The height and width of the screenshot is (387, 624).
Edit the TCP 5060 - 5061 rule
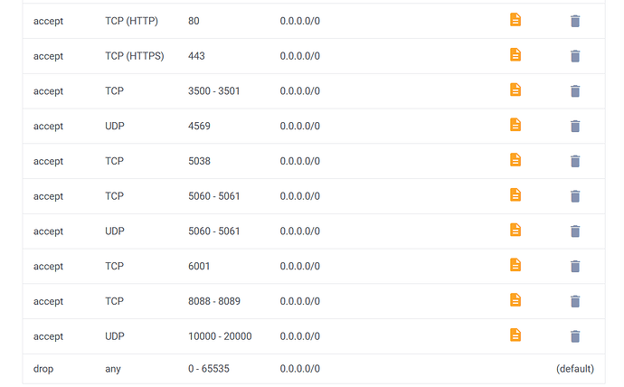point(515,194)
